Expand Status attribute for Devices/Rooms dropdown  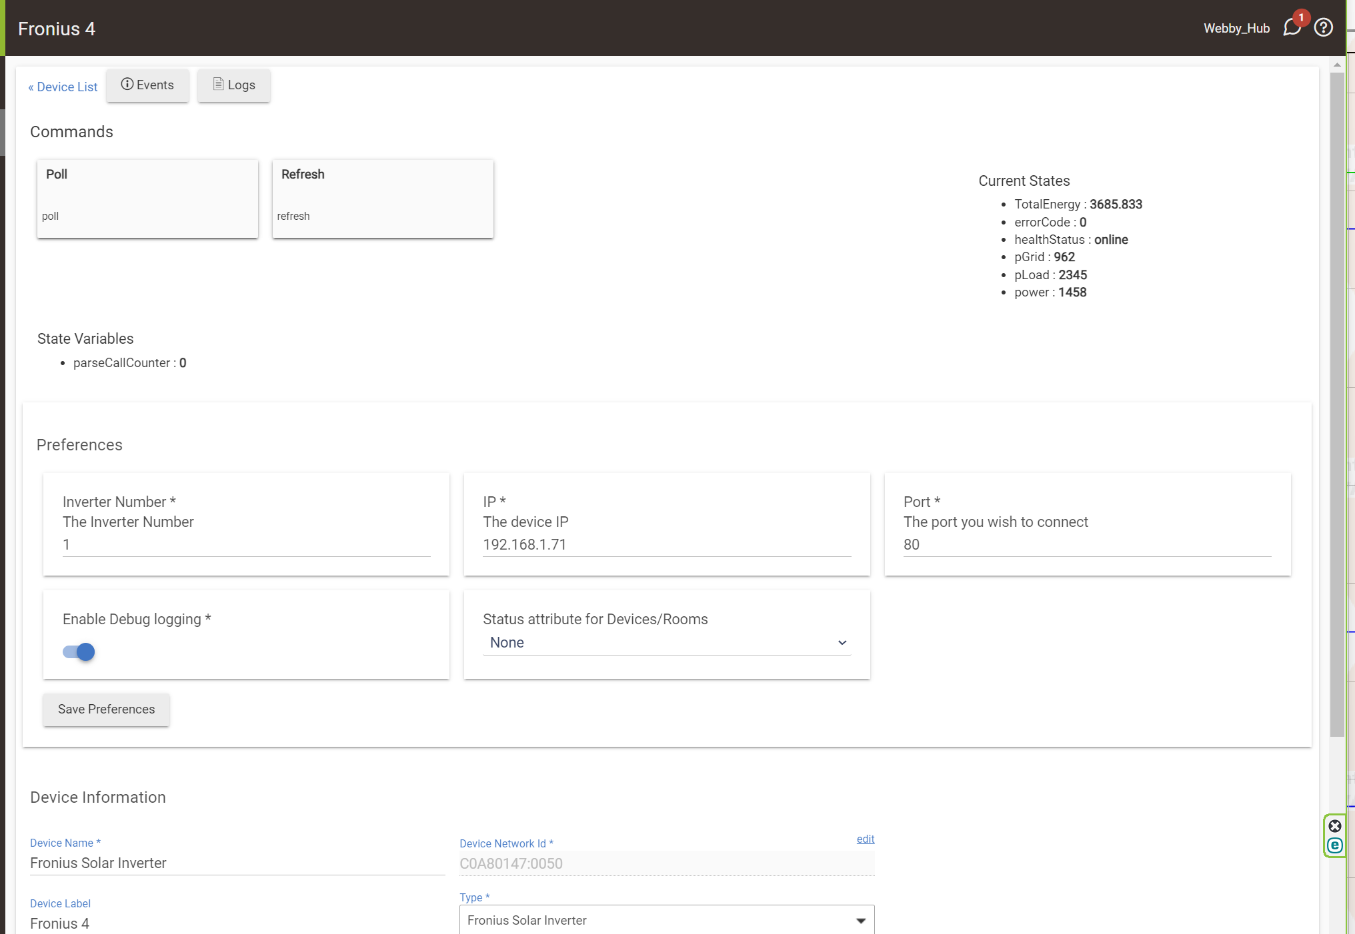click(x=666, y=642)
